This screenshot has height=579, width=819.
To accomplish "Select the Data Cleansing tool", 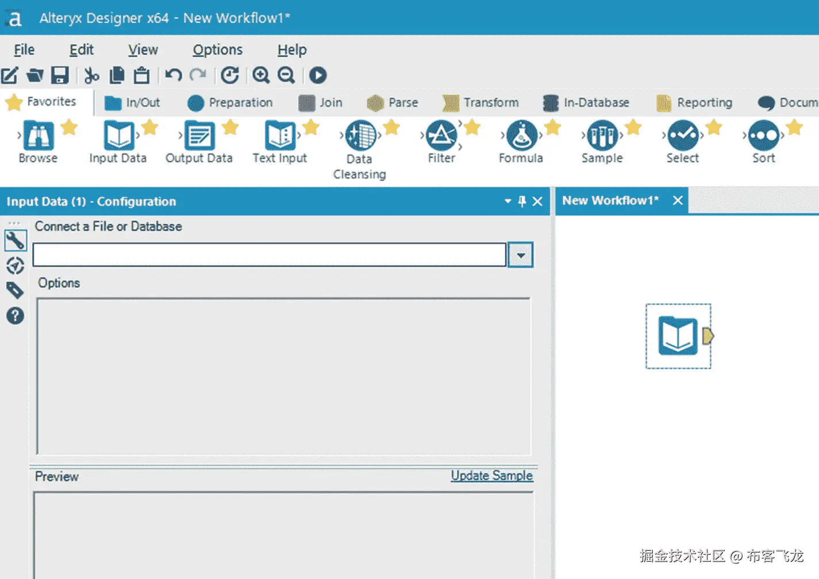I will coord(360,150).
